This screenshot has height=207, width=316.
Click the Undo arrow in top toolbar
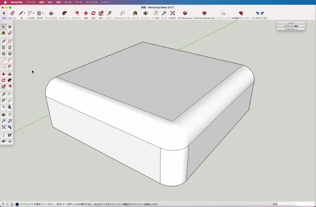pyautogui.click(x=257, y=13)
